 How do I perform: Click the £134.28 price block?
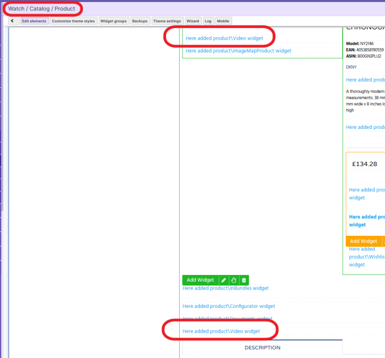[364, 164]
